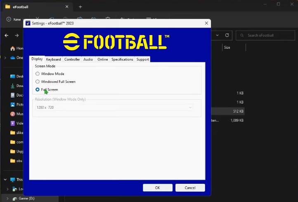Open the obs folder in sidebar
Screen dimensions: 298x202
[17, 161]
